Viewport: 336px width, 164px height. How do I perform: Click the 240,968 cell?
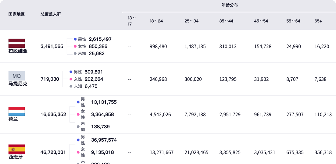point(158,79)
